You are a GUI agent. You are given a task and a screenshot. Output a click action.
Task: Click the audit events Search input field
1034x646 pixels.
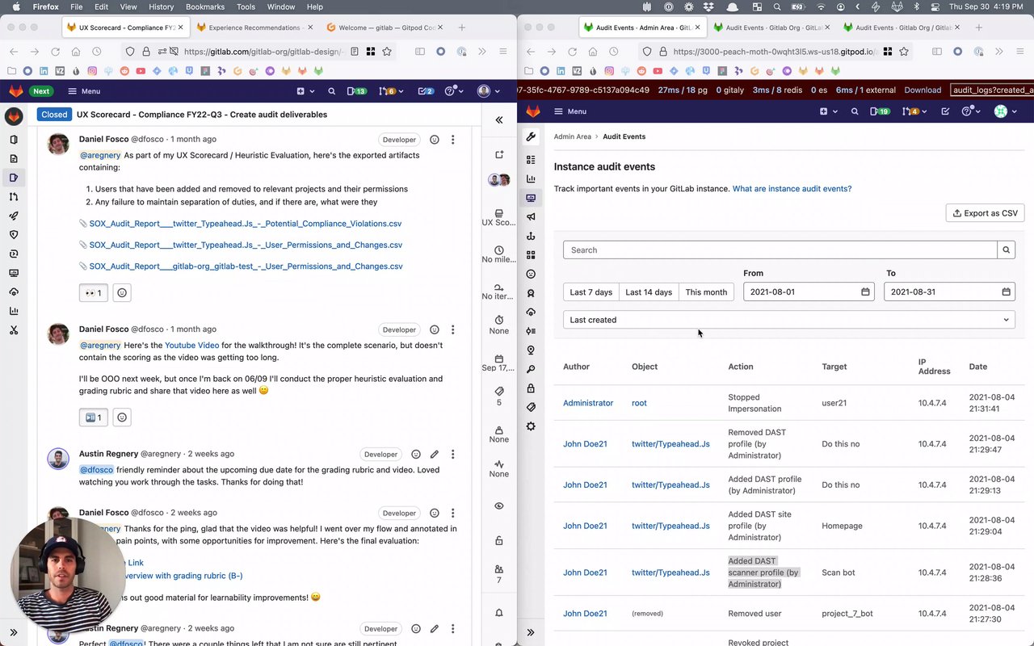coord(780,250)
